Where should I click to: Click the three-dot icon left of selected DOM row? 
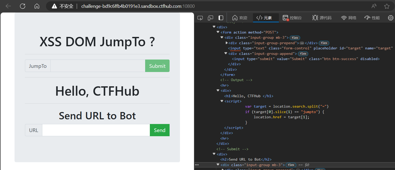tap(197, 165)
